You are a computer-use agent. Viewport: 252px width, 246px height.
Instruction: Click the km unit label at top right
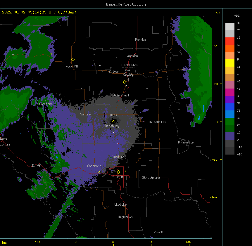[218, 12]
